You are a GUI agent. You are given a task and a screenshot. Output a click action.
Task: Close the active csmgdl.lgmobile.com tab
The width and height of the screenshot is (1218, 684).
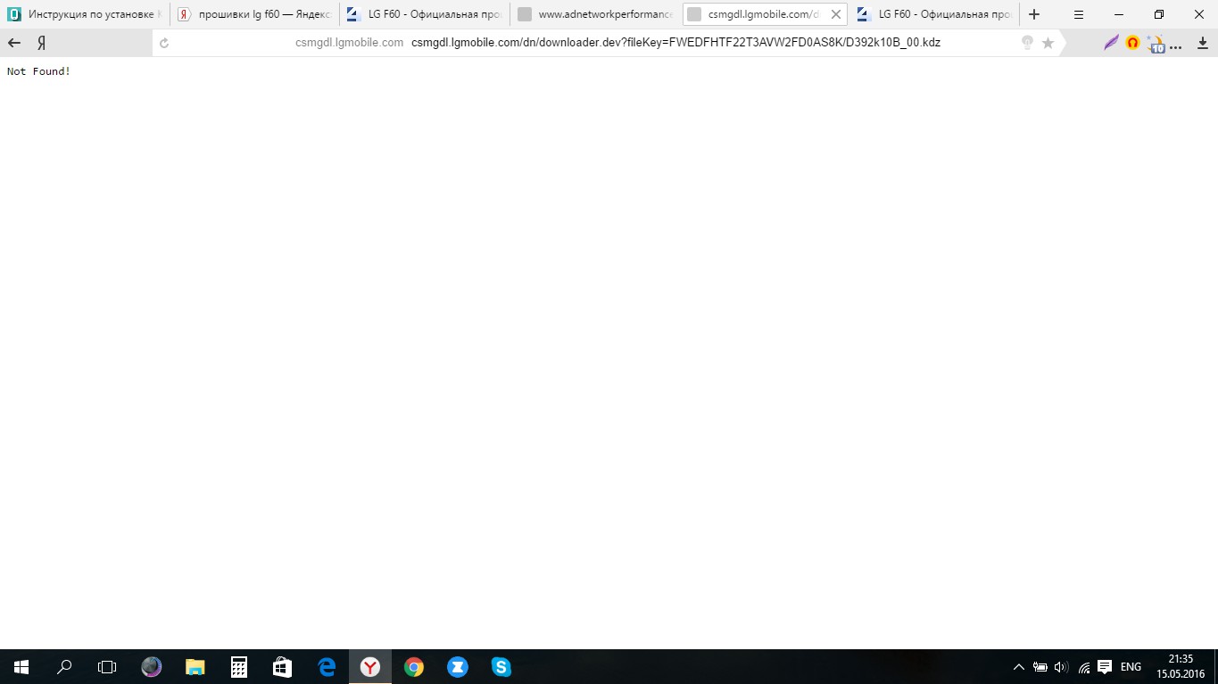(836, 14)
